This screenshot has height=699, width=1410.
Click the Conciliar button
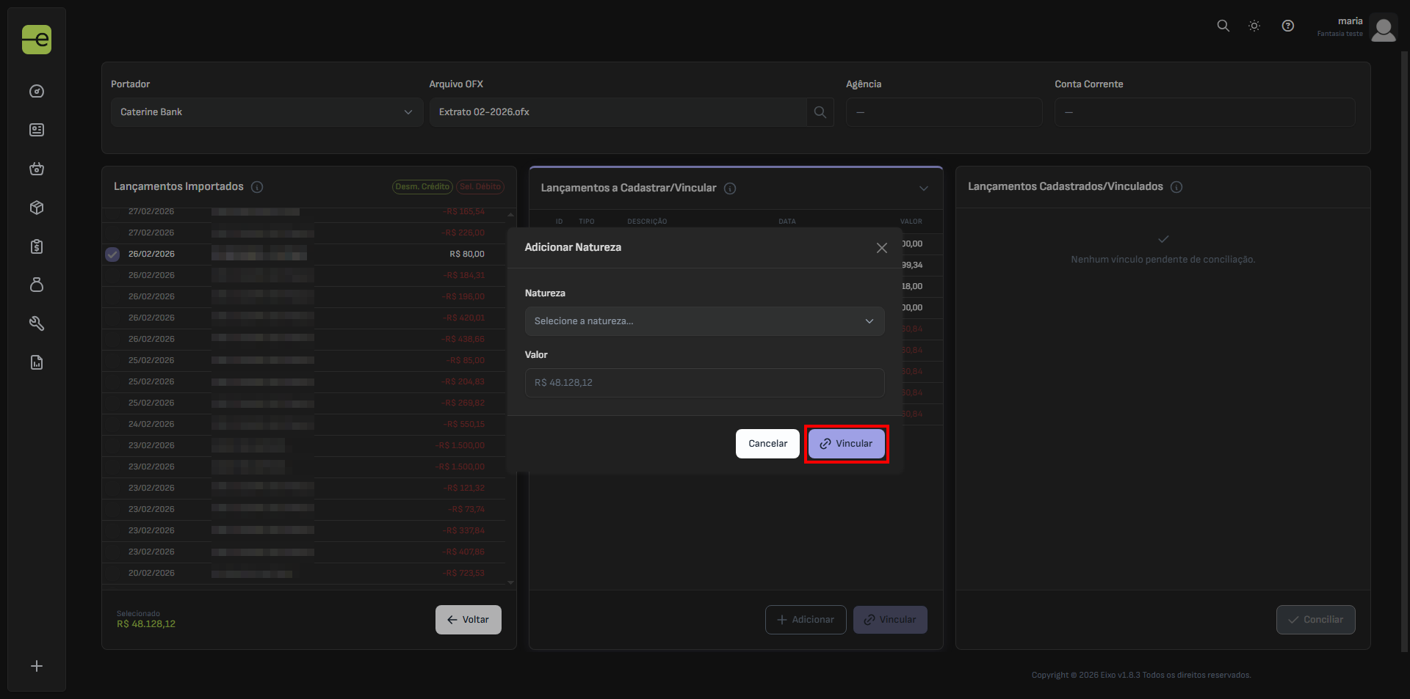[1316, 620]
